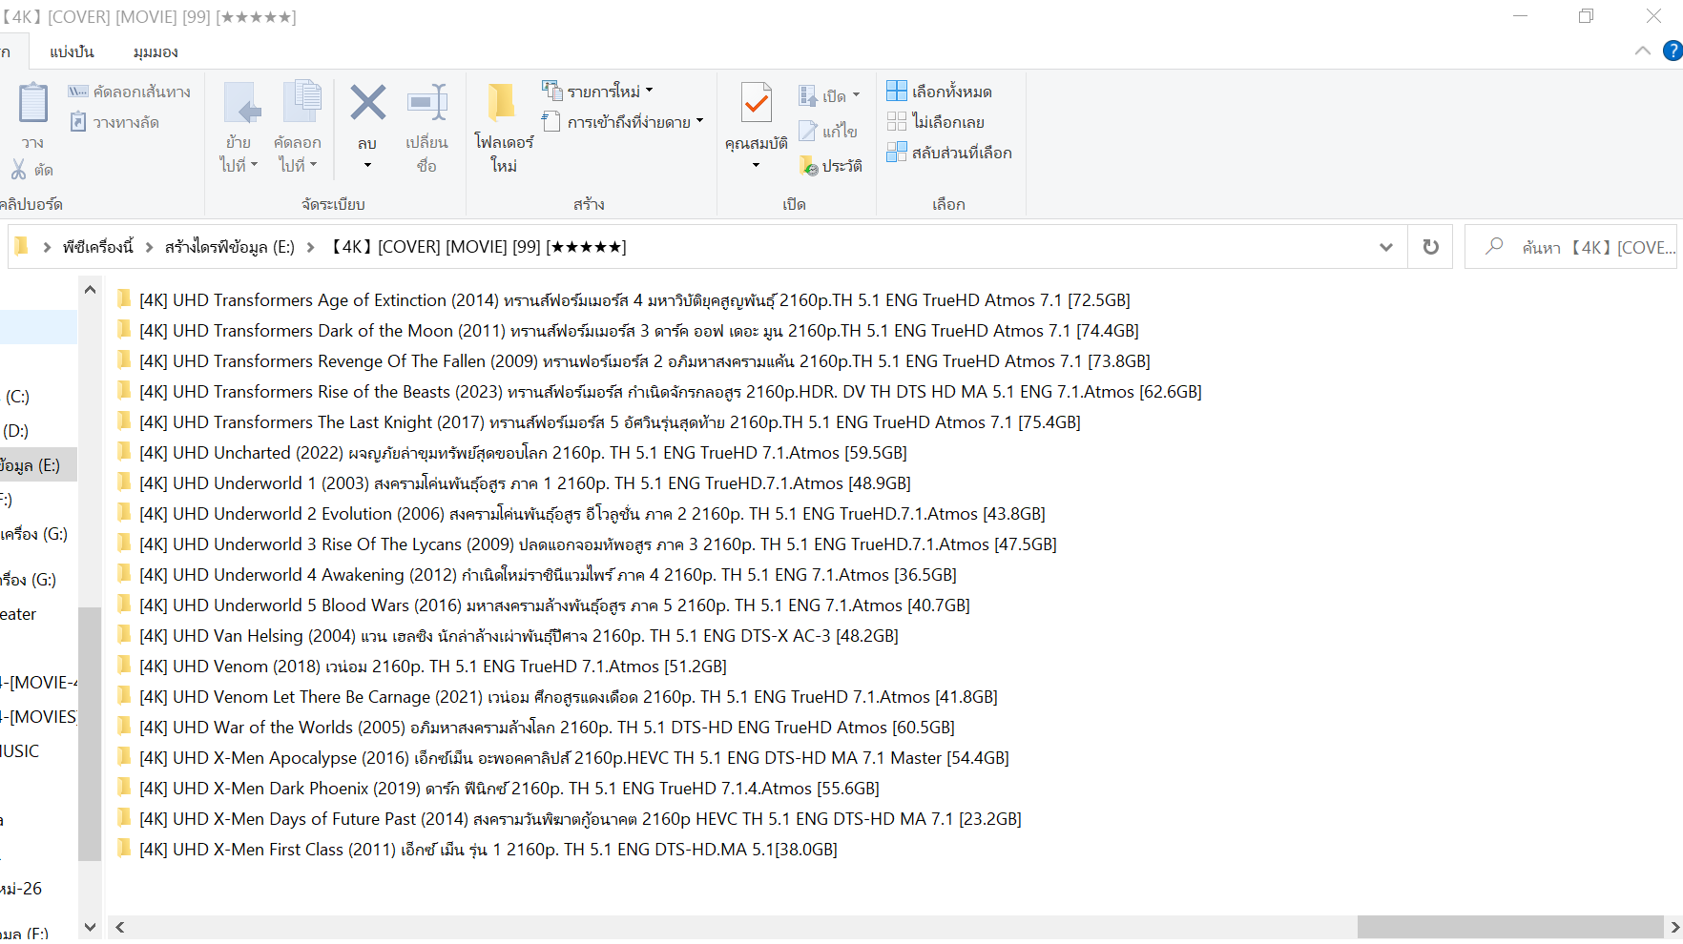1683x944 pixels.
Task: Click the horizontal scrollbar thumb
Action: [1510, 927]
